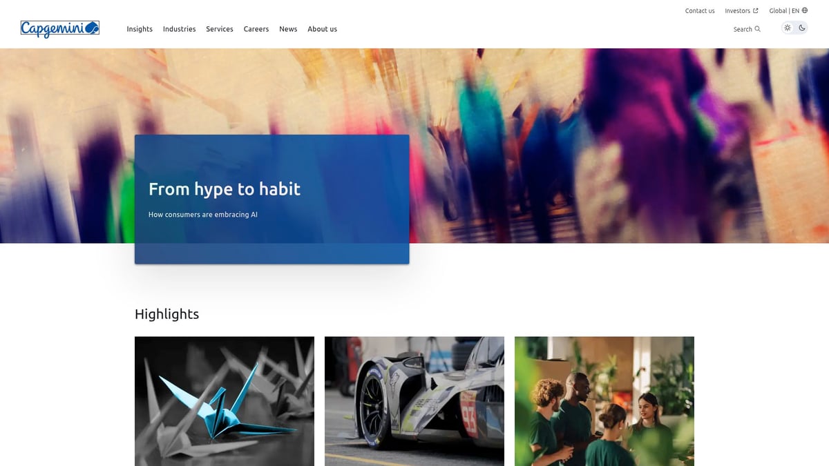Image resolution: width=829 pixels, height=466 pixels.
Task: Expand the Services navigation item
Action: [220, 29]
